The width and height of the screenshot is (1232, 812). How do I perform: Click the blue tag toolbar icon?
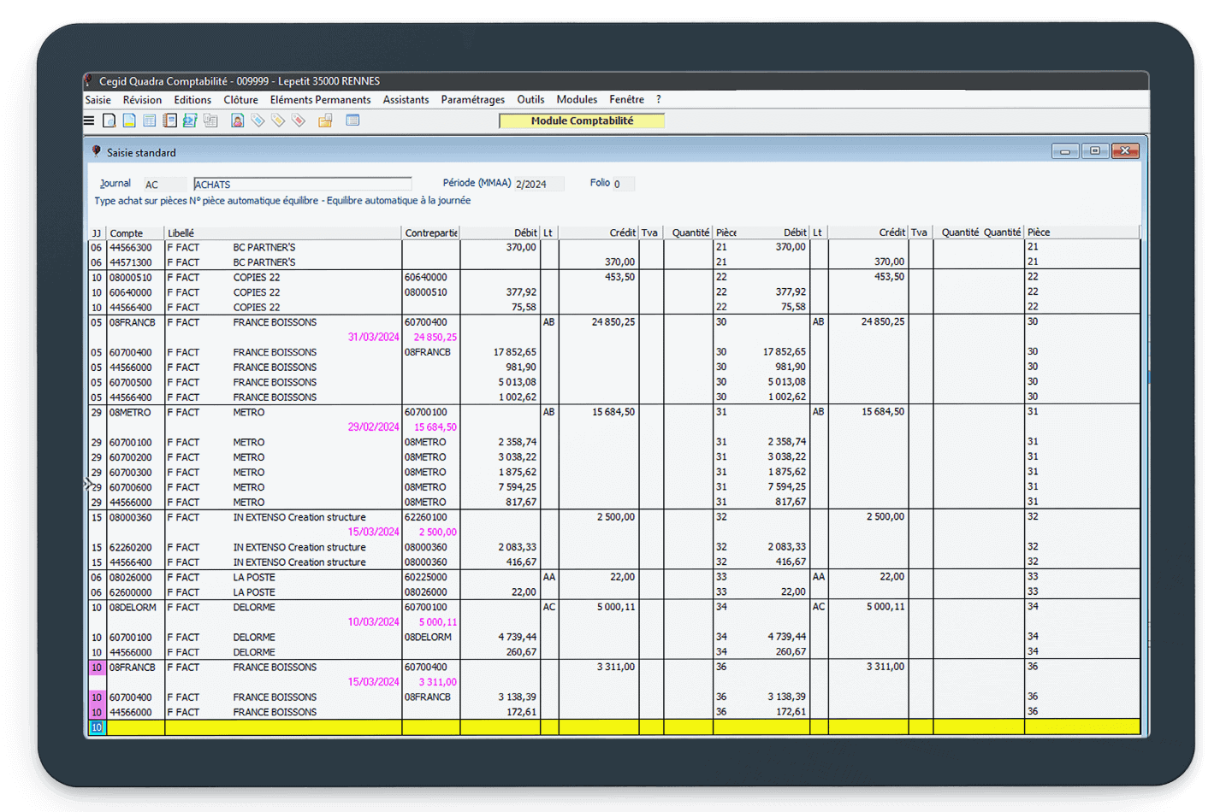pyautogui.click(x=258, y=121)
